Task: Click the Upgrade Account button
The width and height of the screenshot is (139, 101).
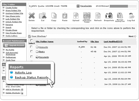Action: (x=14, y=45)
